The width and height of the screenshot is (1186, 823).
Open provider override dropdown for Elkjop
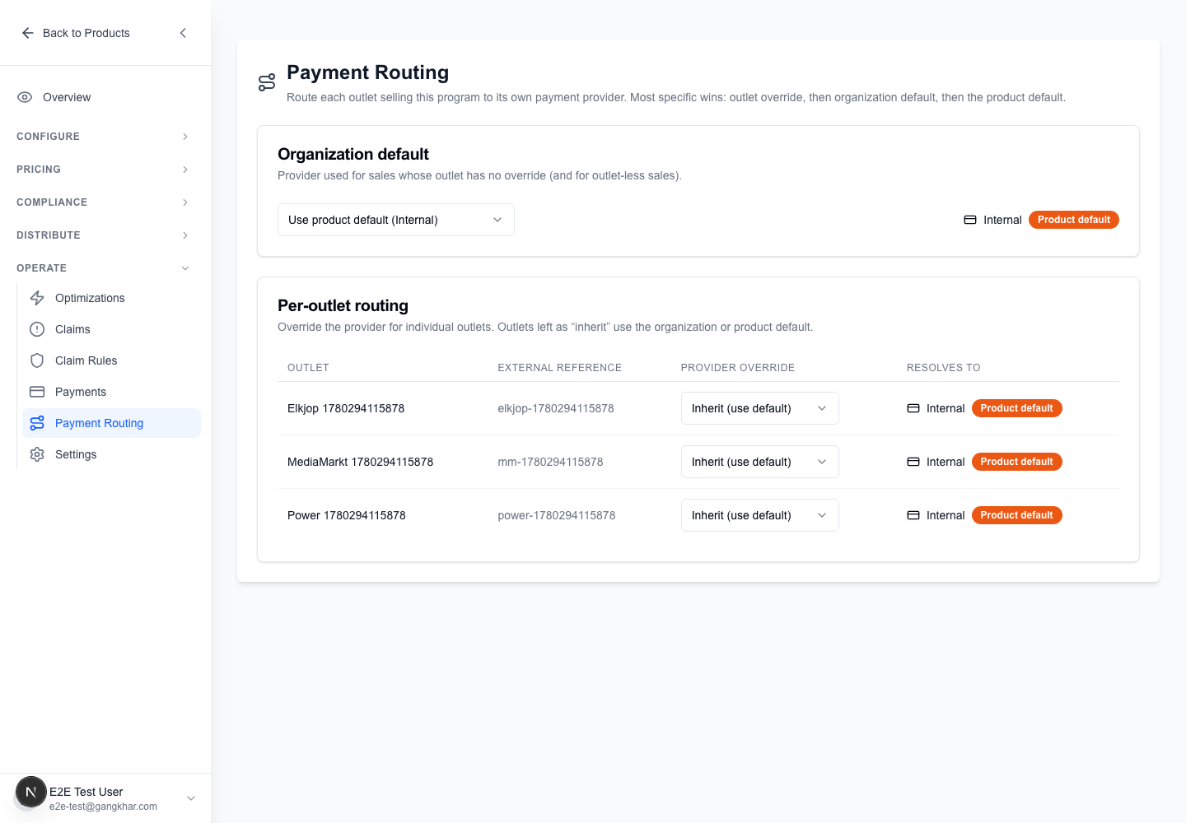pos(760,408)
